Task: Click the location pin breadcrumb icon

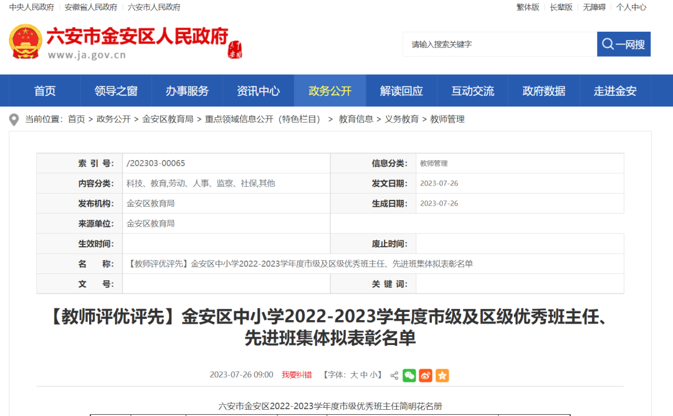Action: [14, 119]
